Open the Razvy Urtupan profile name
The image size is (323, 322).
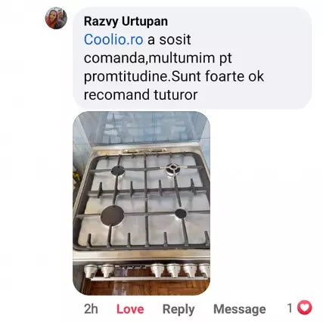pyautogui.click(x=126, y=21)
